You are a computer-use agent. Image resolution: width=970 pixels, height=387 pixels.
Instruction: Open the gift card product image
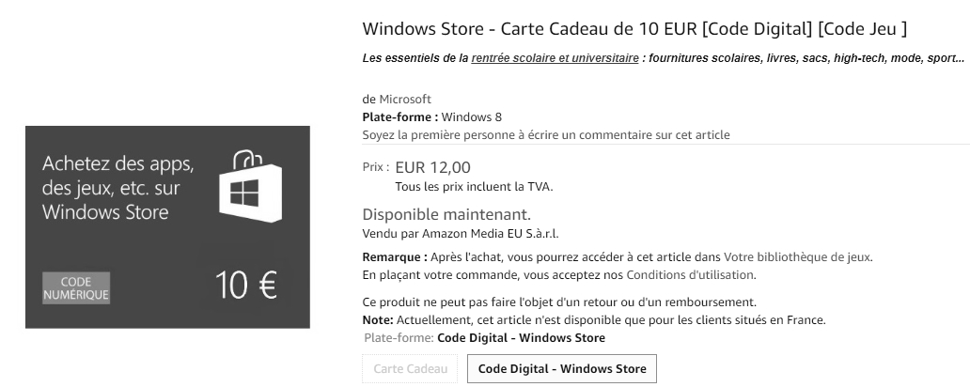point(167,226)
